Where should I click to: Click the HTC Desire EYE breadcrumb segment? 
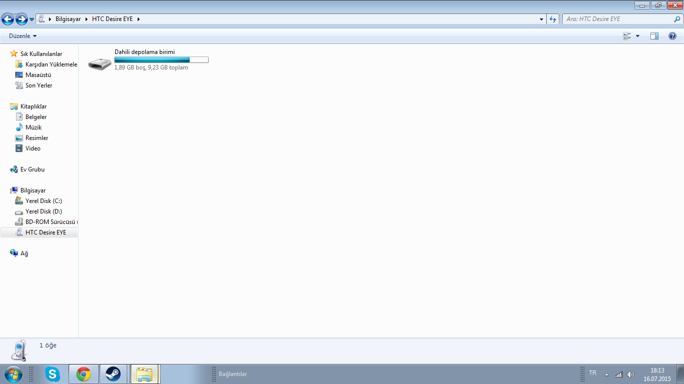[113, 19]
